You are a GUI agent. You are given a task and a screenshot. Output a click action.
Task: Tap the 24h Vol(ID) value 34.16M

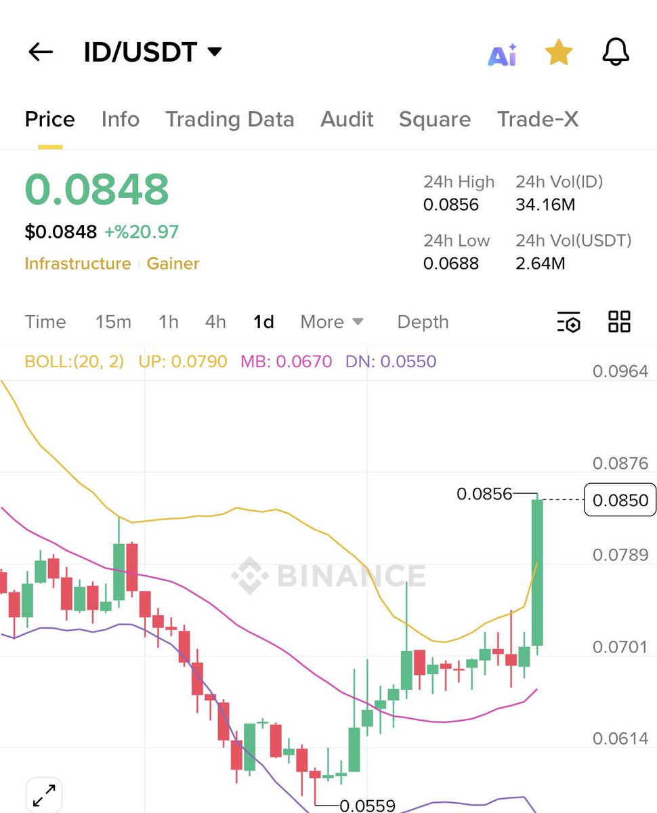(x=545, y=205)
